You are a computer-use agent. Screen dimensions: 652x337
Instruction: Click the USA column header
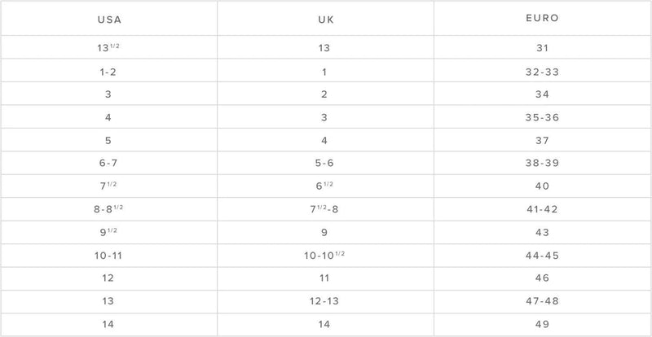pyautogui.click(x=108, y=17)
